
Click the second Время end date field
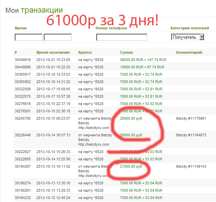point(58,37)
